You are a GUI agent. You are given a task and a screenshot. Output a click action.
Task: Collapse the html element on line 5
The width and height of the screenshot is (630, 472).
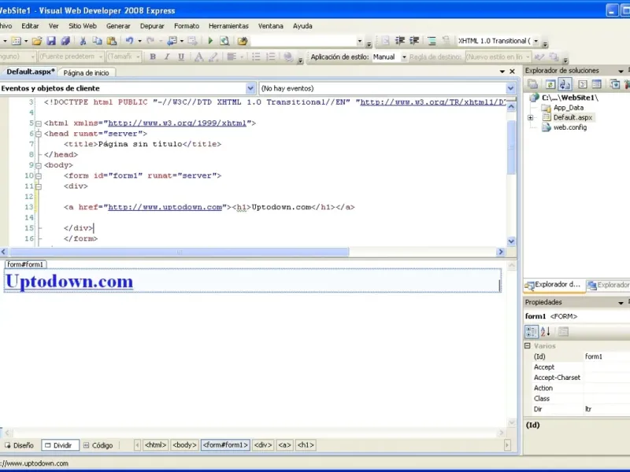click(39, 124)
